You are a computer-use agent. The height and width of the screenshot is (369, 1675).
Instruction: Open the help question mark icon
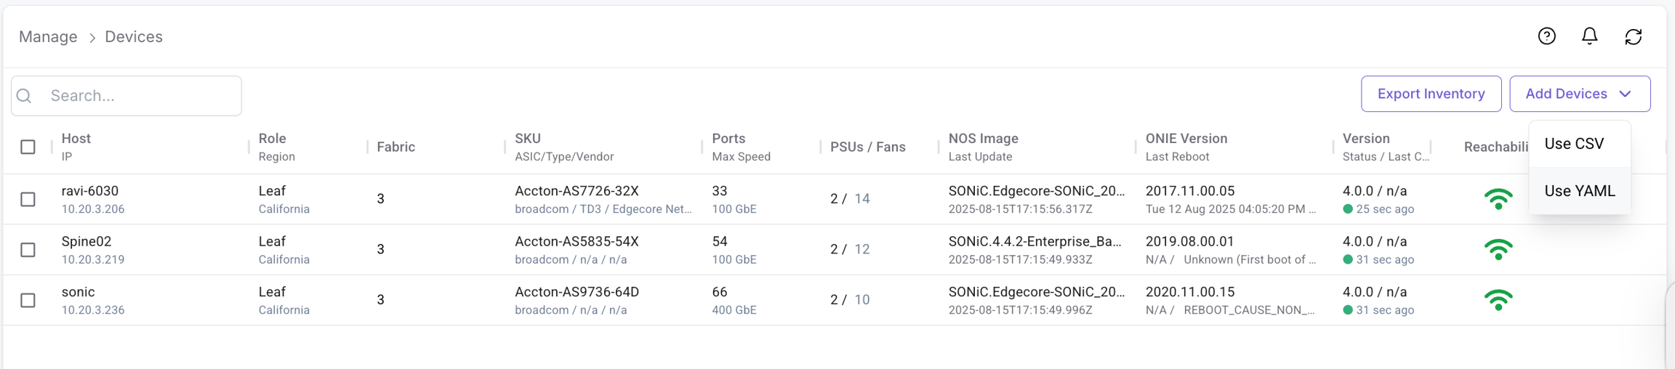pos(1546,36)
